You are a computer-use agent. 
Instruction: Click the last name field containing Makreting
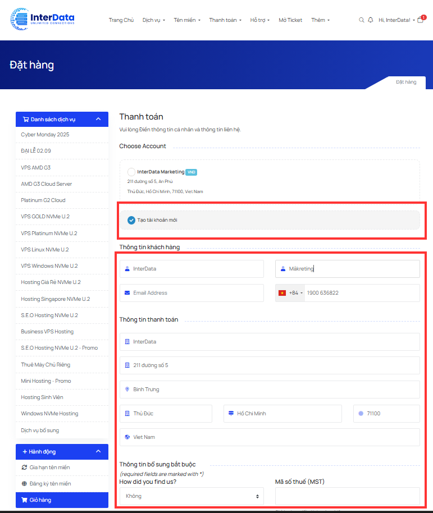tap(347, 269)
